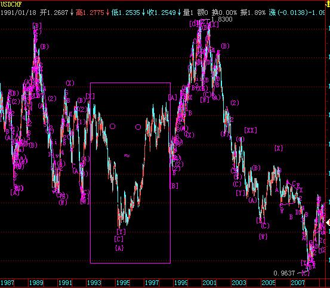Image resolution: width=330 pixels, height=288 pixels.
Task: Click the [XX] wave label near 2003
Action: (x=251, y=130)
